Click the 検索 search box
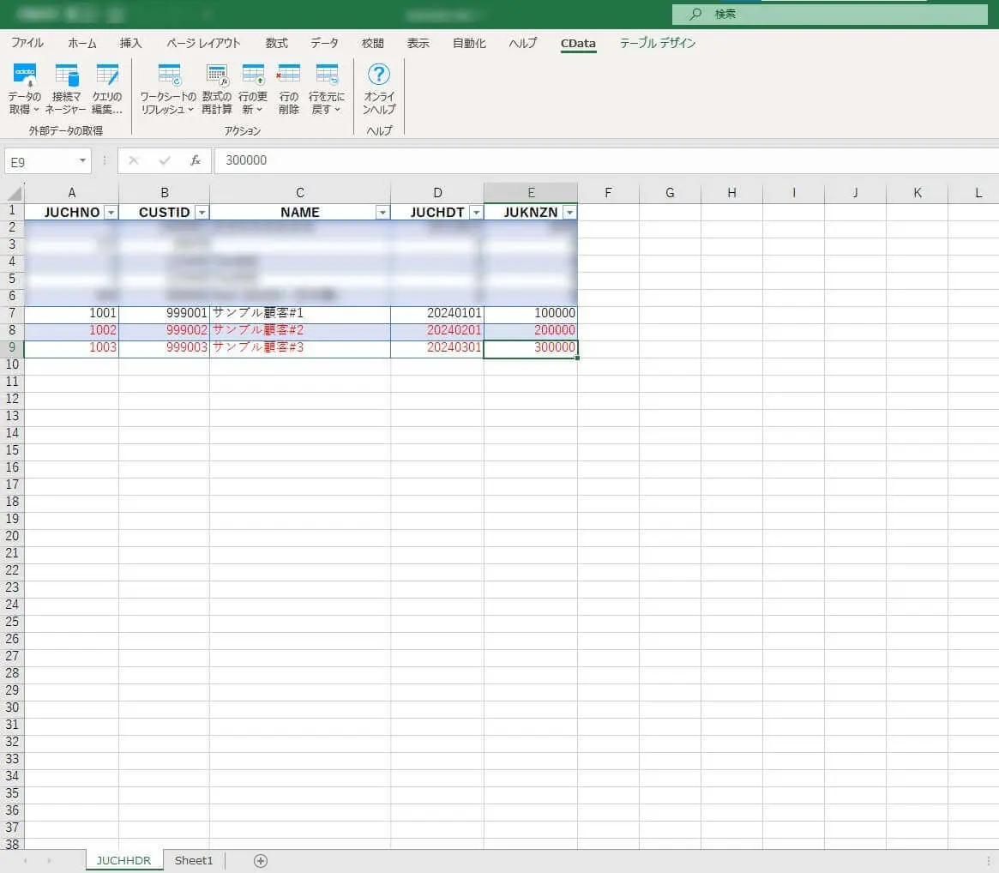Image resolution: width=999 pixels, height=873 pixels. pyautogui.click(x=829, y=14)
